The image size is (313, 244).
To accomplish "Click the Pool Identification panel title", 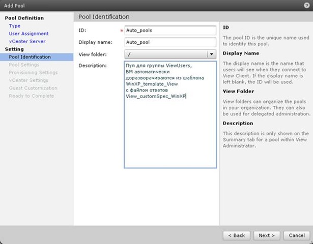I will pyautogui.click(x=104, y=17).
